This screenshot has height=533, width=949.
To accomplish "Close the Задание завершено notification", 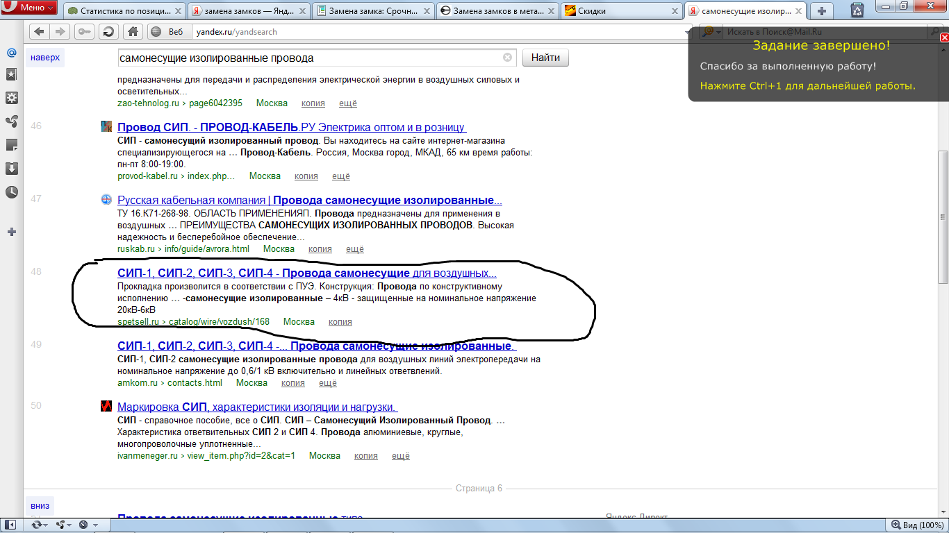I will [944, 38].
